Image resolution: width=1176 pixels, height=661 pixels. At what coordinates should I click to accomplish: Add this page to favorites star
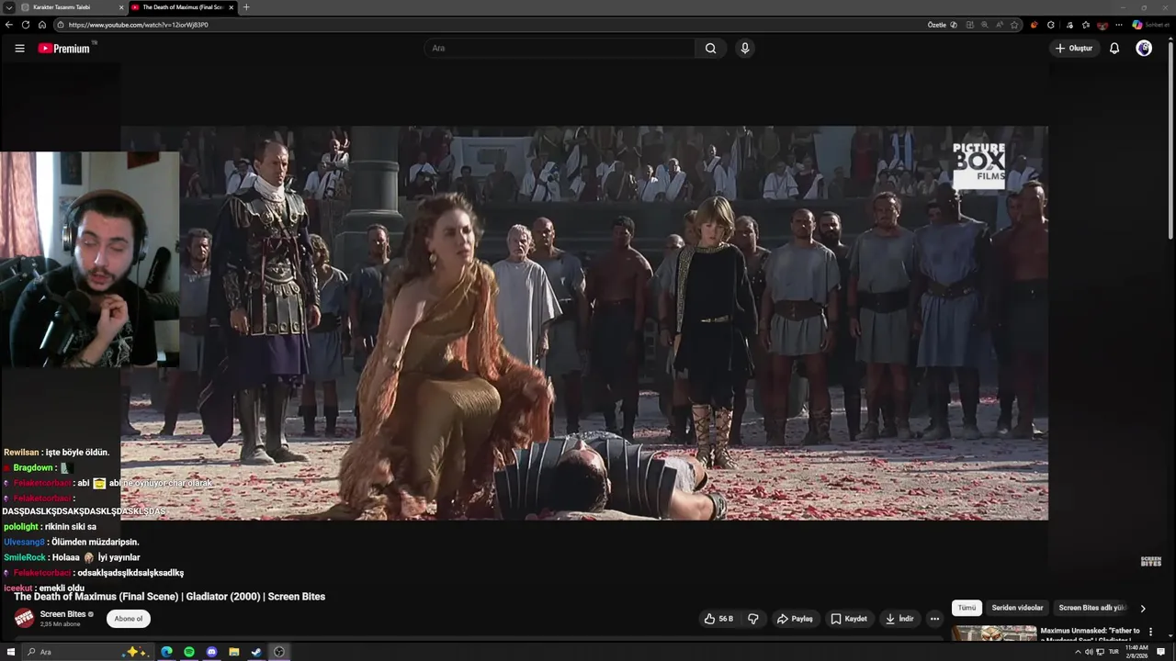1014,25
